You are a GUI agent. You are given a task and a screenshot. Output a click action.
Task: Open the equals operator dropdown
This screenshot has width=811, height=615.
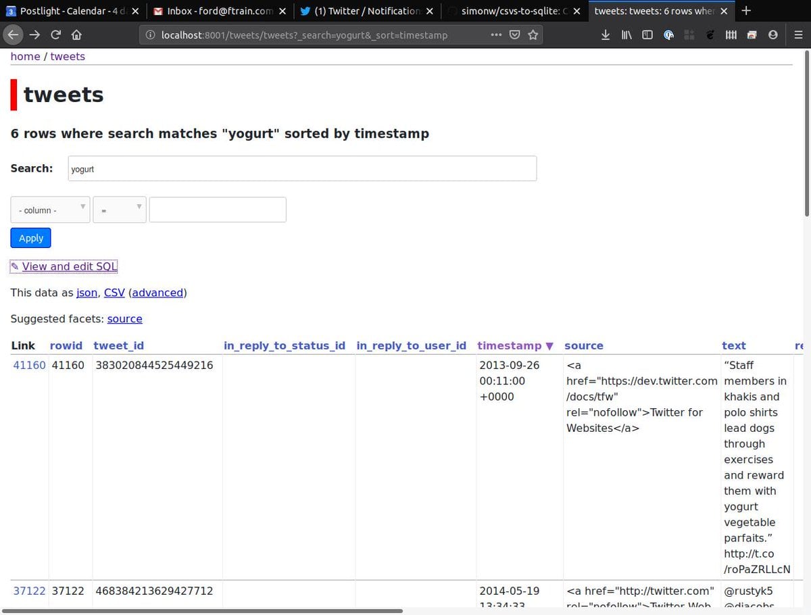120,210
